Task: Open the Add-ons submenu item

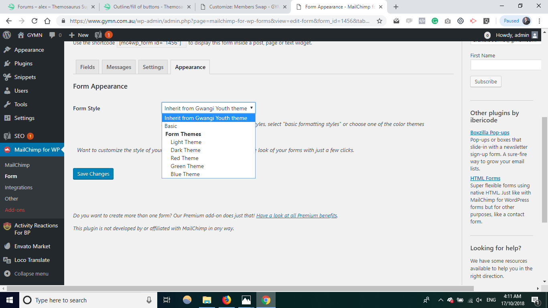Action: (x=15, y=210)
